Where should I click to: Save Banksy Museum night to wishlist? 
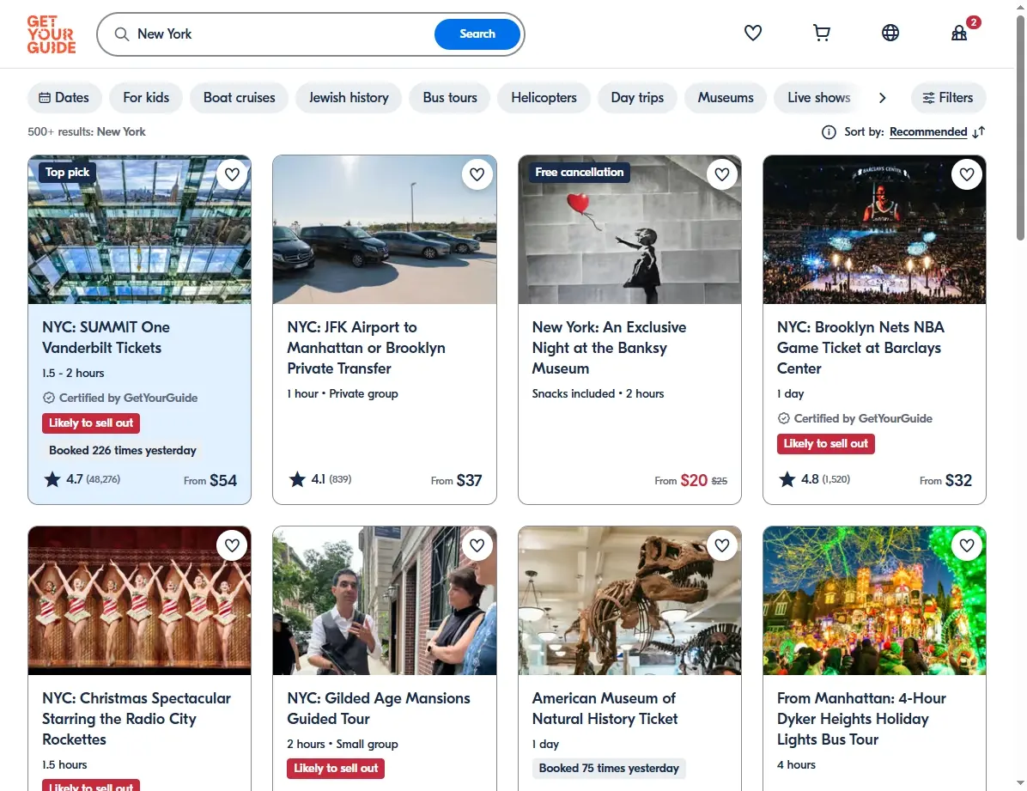point(722,174)
